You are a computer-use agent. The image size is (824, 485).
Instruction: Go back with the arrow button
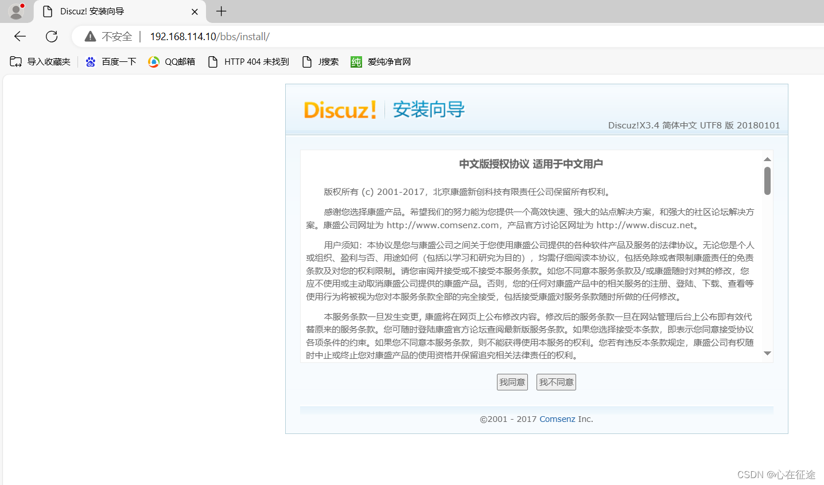[x=20, y=37]
